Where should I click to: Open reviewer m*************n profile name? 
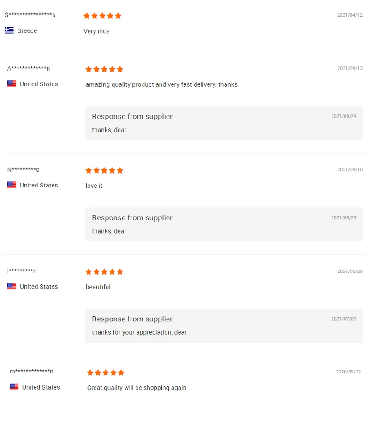click(31, 372)
